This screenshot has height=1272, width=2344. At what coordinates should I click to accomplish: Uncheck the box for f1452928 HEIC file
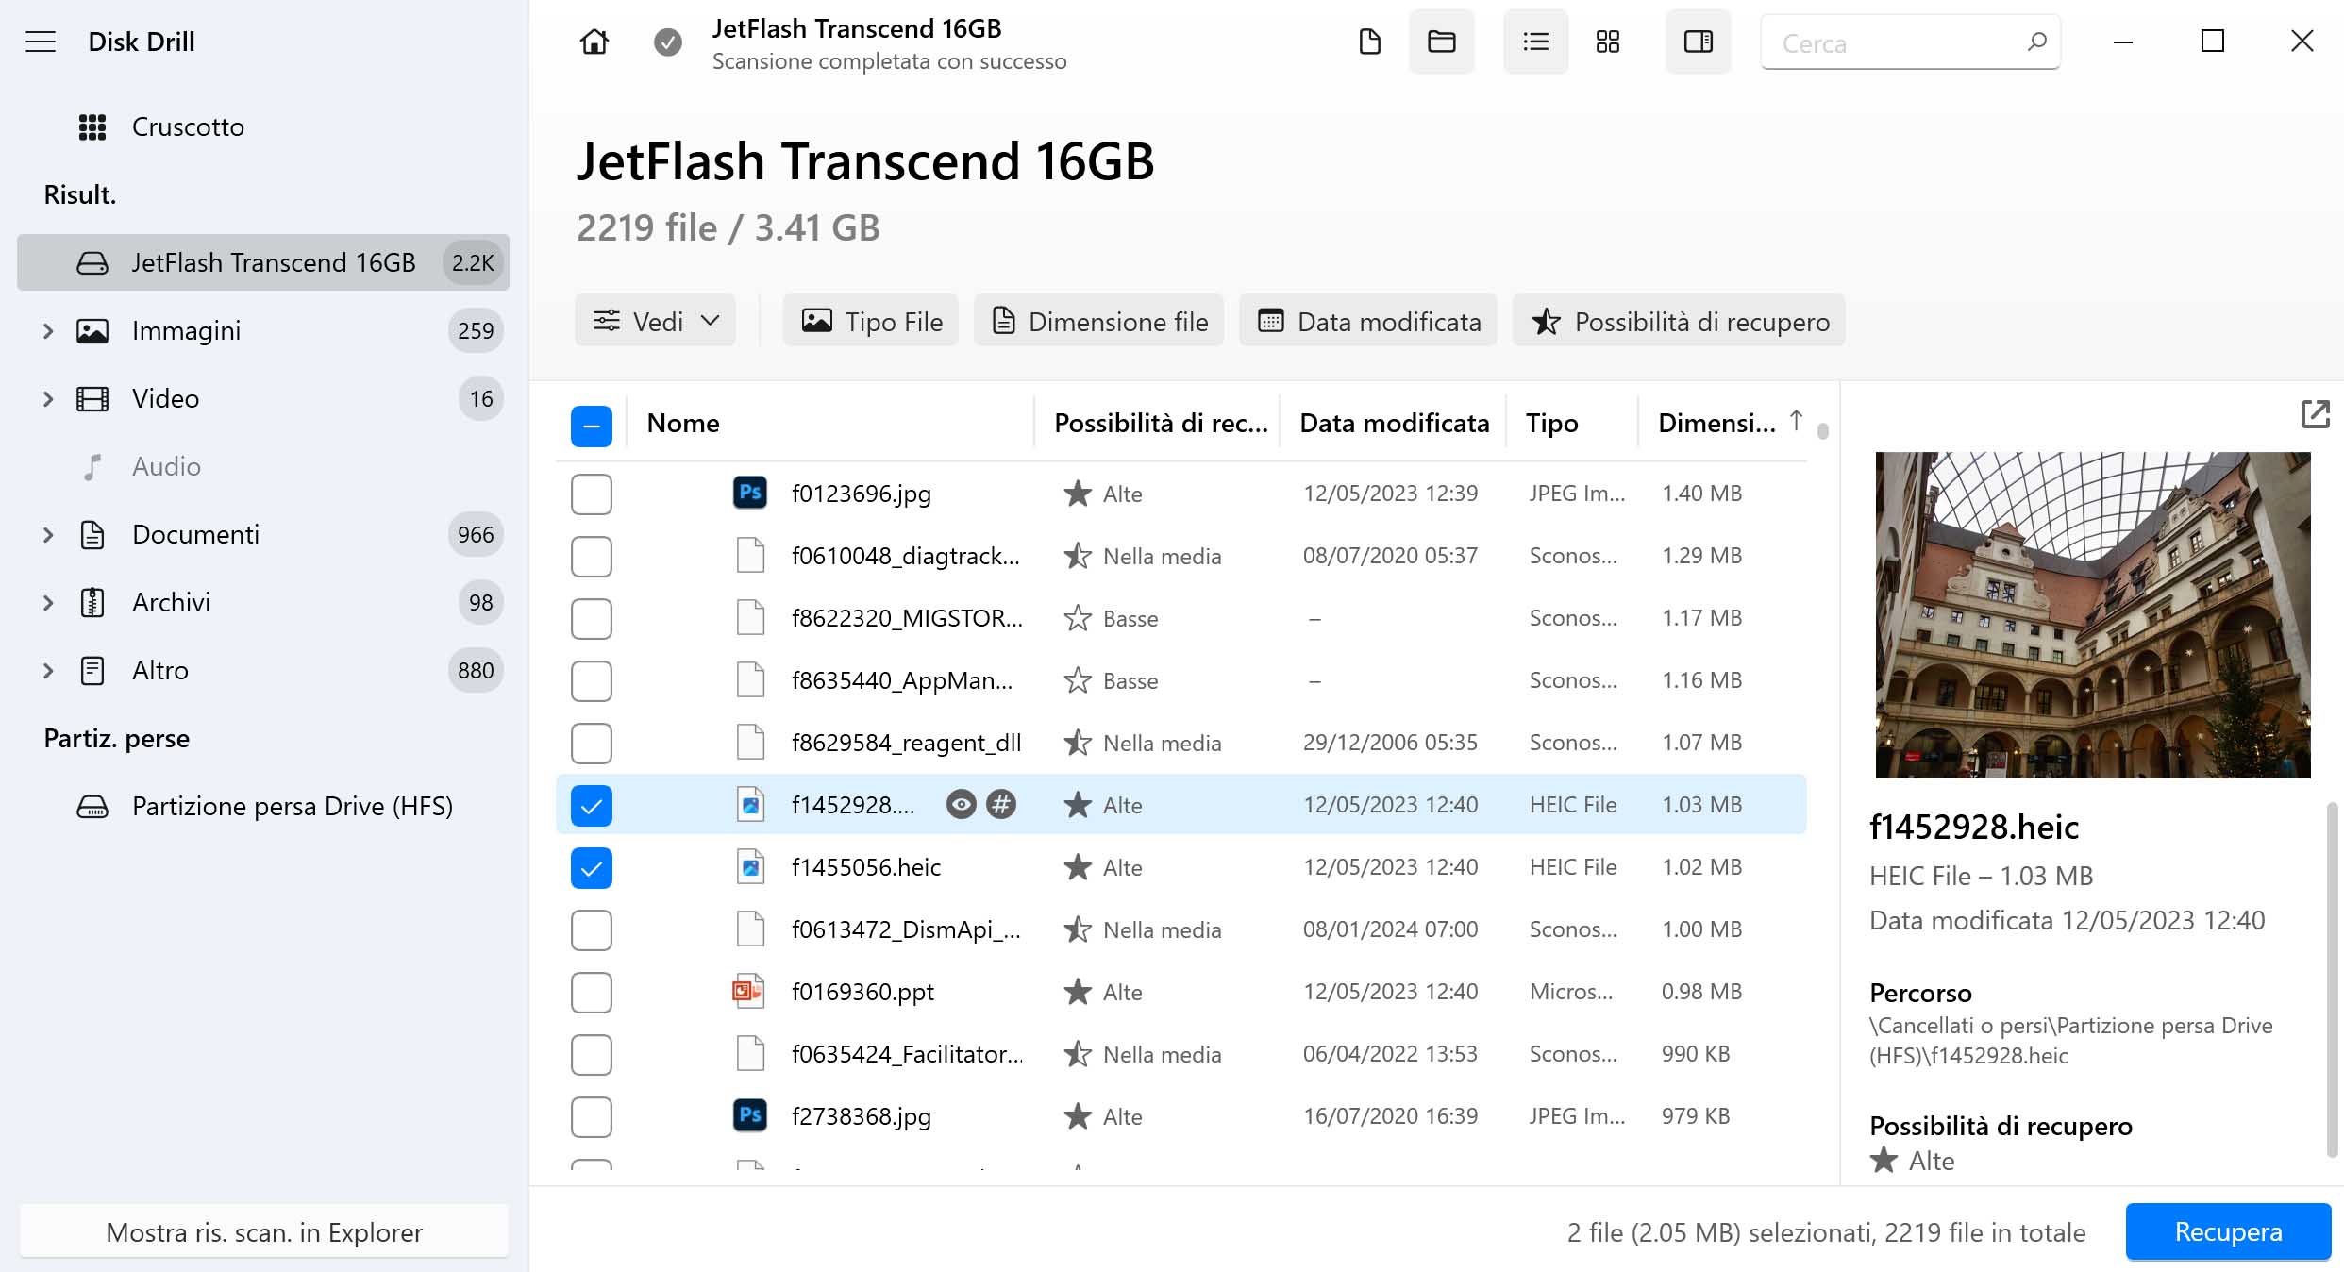591,805
